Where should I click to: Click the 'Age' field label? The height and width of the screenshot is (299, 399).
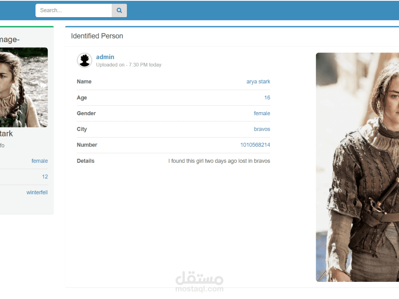[82, 98]
